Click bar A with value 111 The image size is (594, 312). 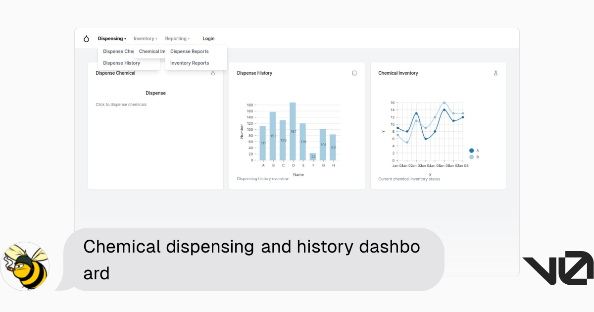point(263,143)
